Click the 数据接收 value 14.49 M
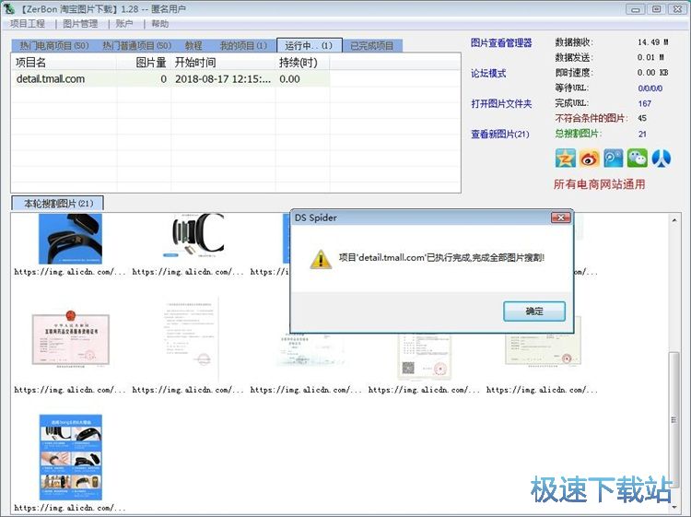This screenshot has height=517, width=691. click(x=652, y=42)
